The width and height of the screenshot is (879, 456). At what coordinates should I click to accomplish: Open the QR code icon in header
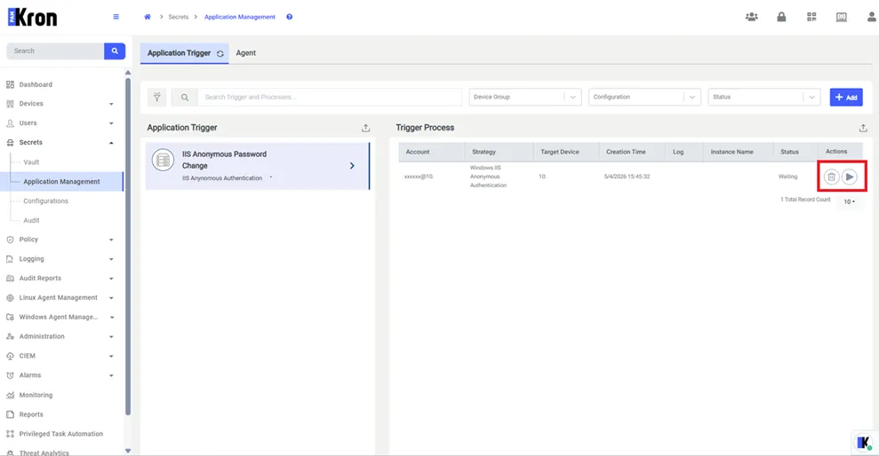click(x=811, y=17)
